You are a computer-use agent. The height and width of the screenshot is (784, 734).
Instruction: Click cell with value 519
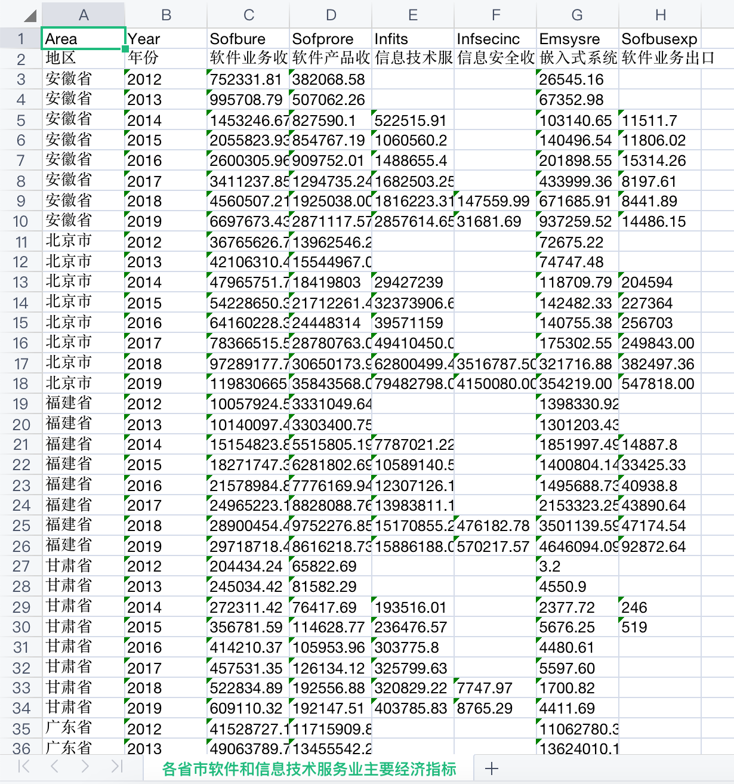click(660, 627)
